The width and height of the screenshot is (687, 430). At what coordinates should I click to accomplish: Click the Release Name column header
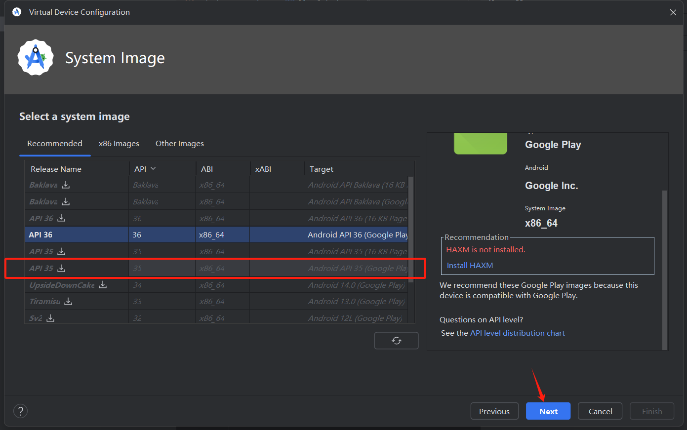[x=77, y=169]
